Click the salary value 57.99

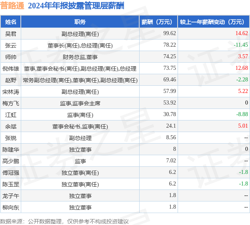170,91
